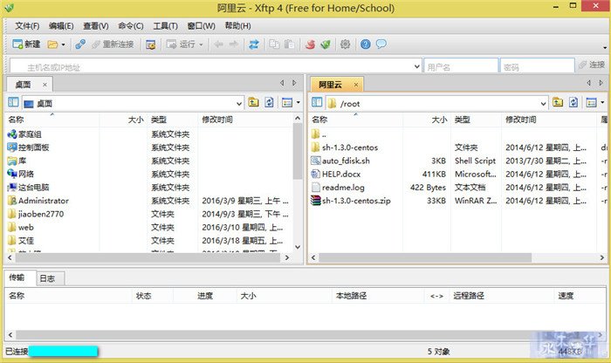Viewport: 611px width, 363px height.
Task: Click the speech bubble feedback icon
Action: 381,44
